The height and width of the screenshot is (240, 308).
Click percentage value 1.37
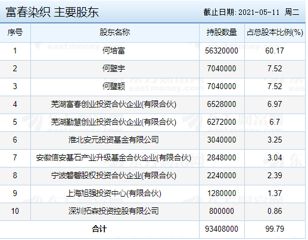pyautogui.click(x=275, y=193)
